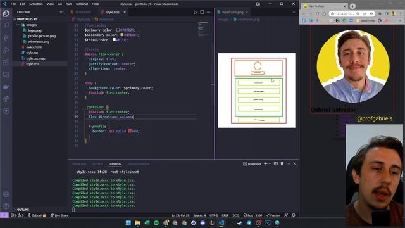
Task: Open more actions for style.scss editor group
Action: click(x=209, y=12)
